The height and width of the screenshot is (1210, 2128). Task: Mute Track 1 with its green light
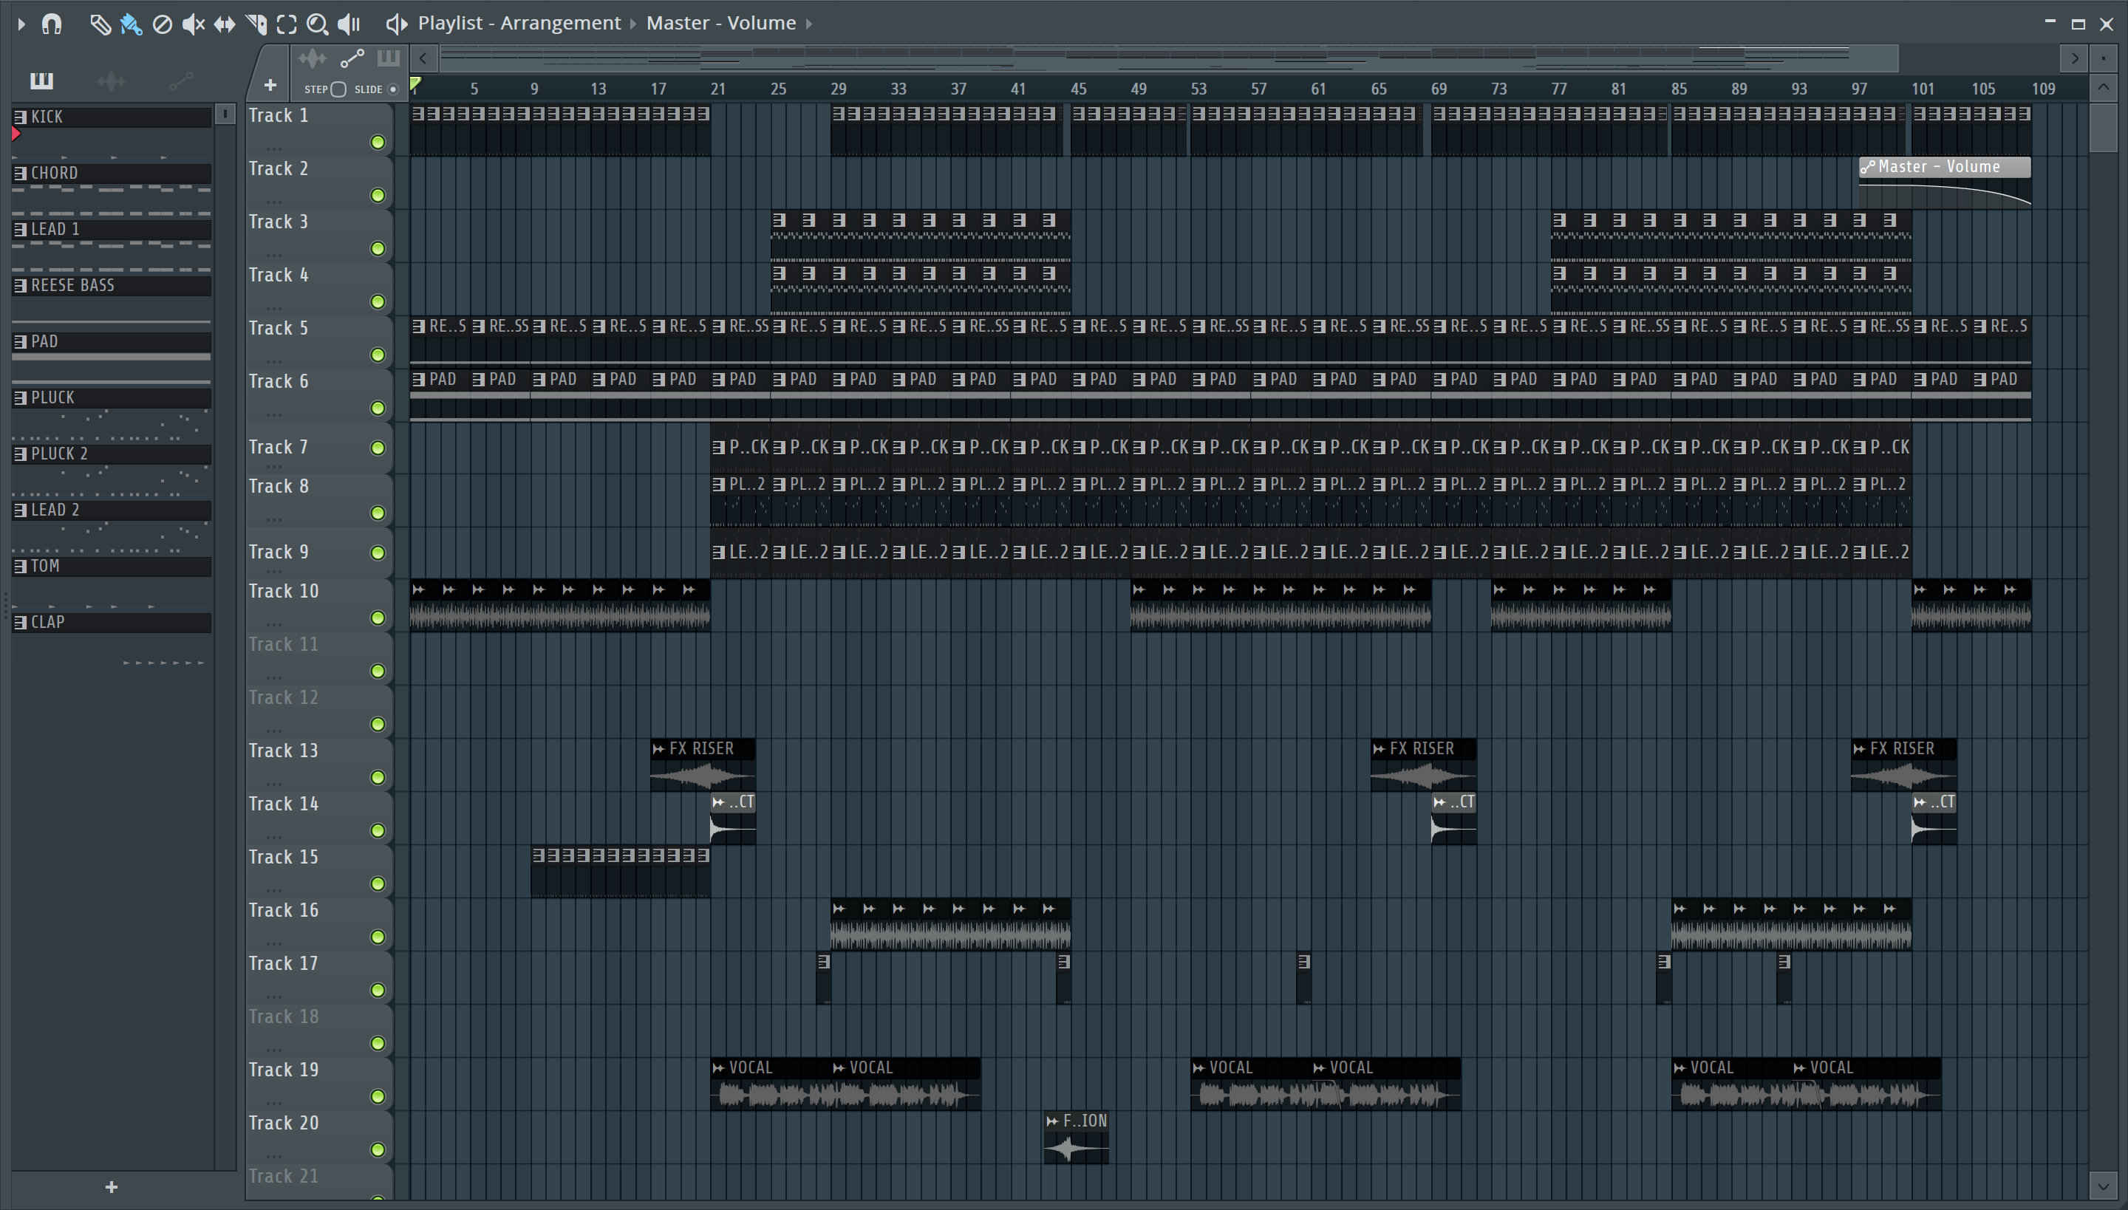pyautogui.click(x=378, y=142)
